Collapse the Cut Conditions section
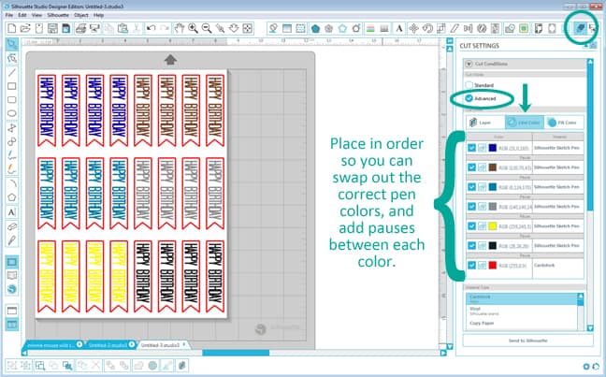This screenshot has width=606, height=377. click(469, 64)
